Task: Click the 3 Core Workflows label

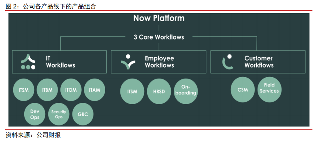Action: click(x=159, y=37)
